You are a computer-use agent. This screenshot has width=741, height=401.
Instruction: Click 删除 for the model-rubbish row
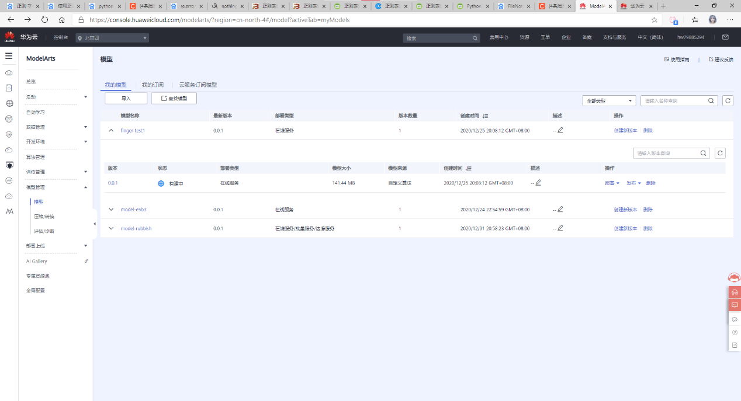648,228
